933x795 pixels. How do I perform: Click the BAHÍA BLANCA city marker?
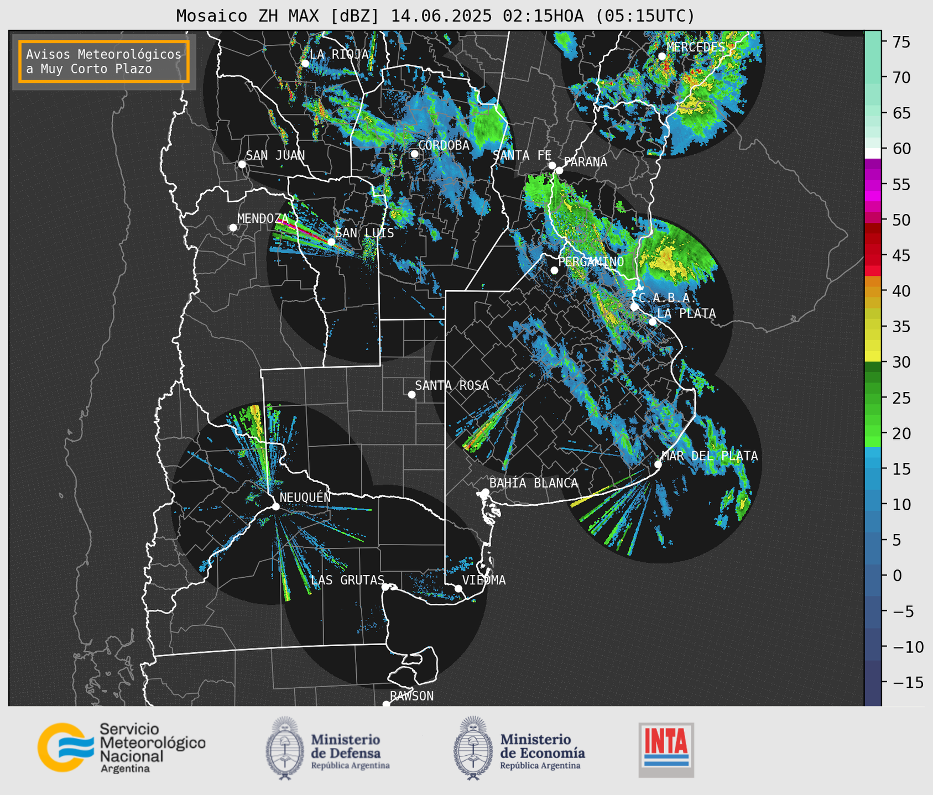(x=485, y=492)
